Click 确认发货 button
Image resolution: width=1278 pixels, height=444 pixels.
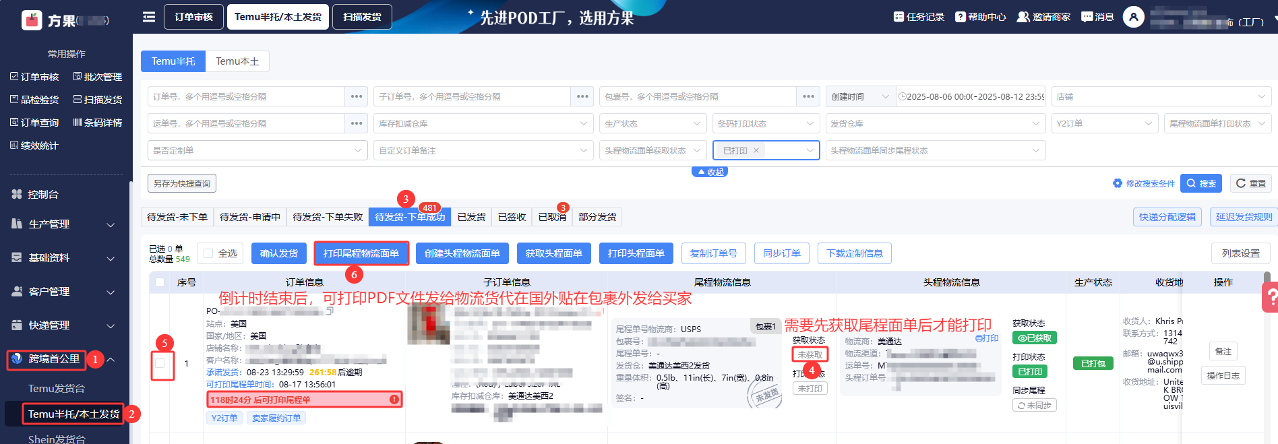point(279,253)
